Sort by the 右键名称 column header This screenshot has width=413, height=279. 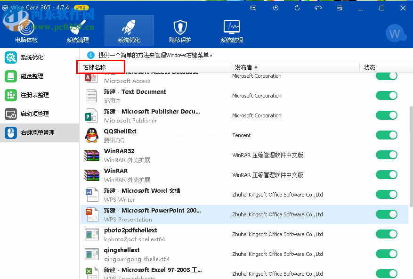[x=95, y=67]
